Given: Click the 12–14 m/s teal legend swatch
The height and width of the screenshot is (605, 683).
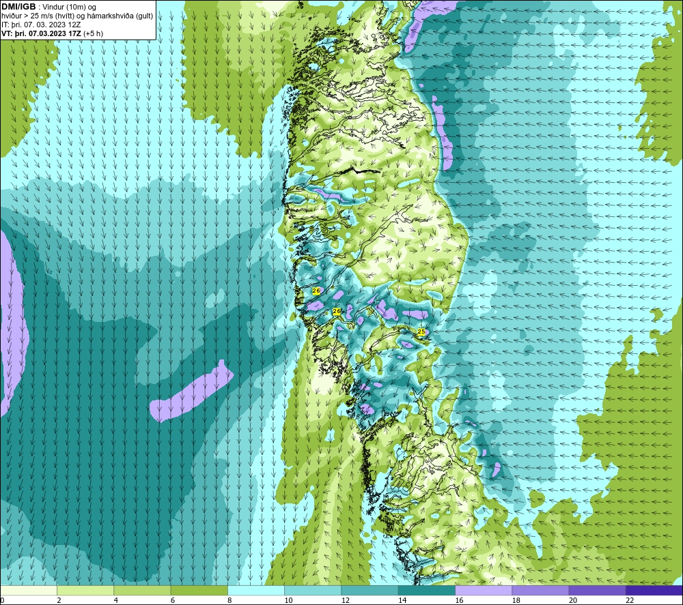Looking at the screenshot, I should [x=370, y=590].
